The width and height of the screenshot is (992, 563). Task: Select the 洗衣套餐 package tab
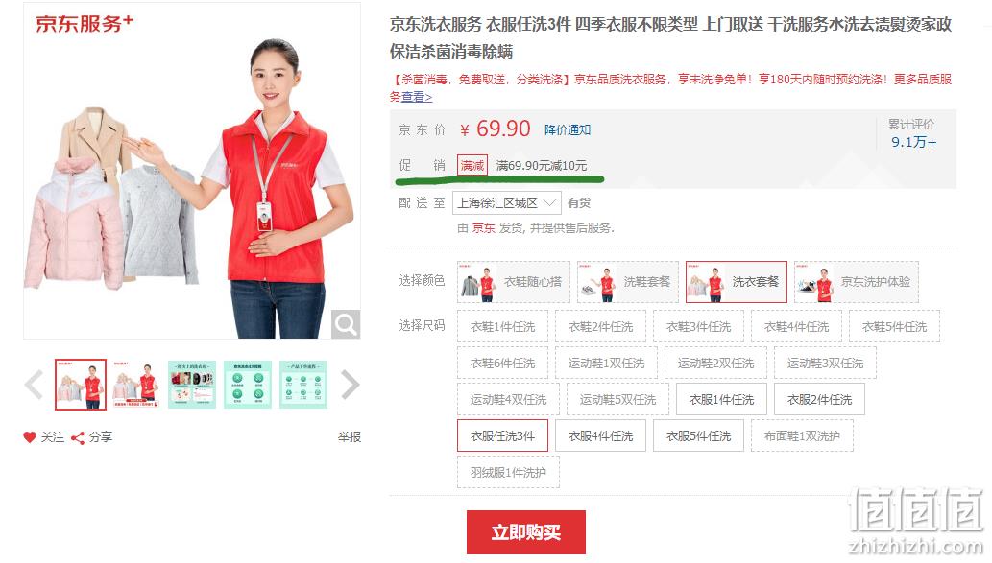737,282
